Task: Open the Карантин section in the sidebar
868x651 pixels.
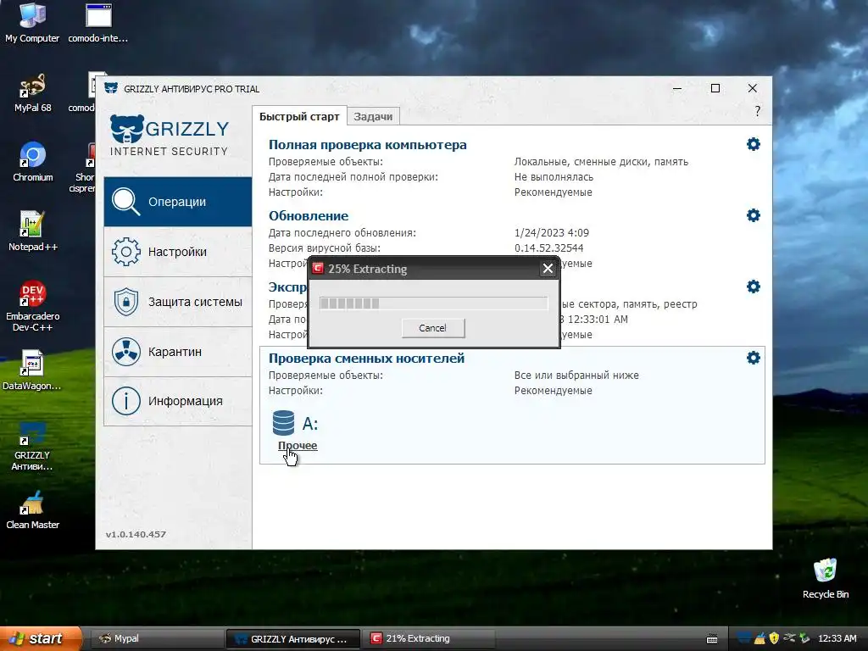Action: tap(178, 352)
